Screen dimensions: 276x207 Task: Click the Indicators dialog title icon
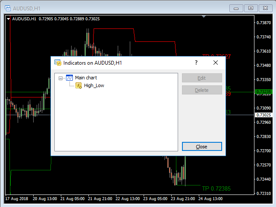pyautogui.click(x=57, y=63)
